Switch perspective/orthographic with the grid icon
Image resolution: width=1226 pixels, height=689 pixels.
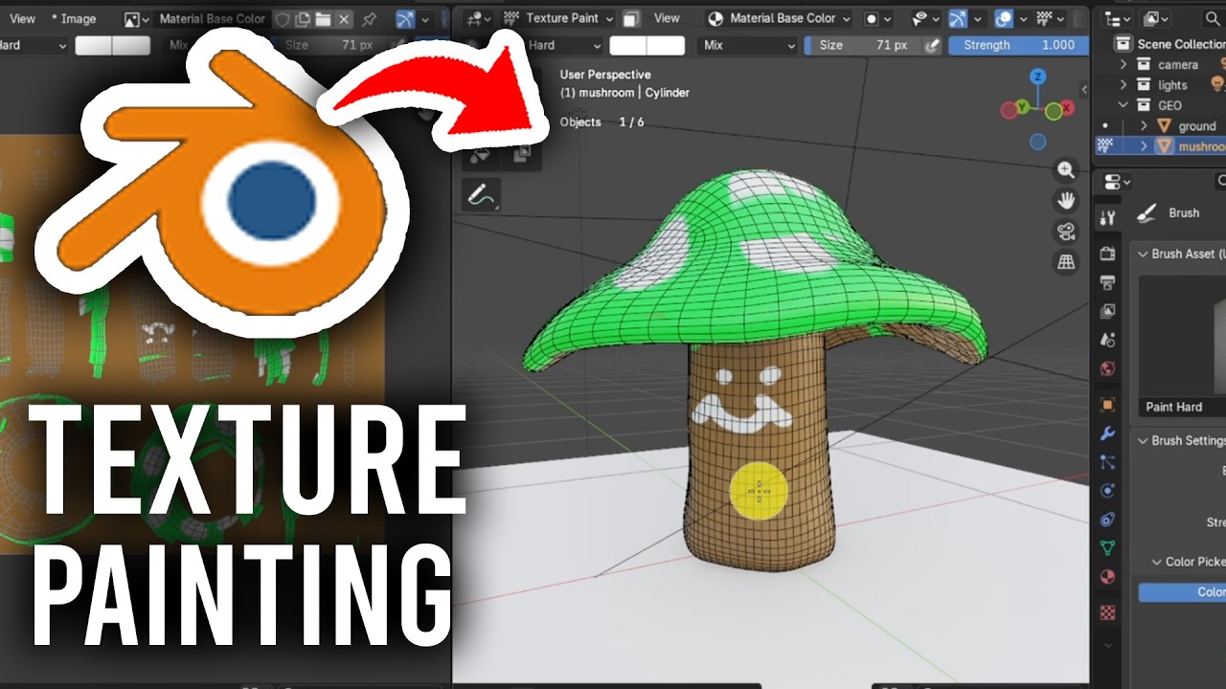(1065, 261)
